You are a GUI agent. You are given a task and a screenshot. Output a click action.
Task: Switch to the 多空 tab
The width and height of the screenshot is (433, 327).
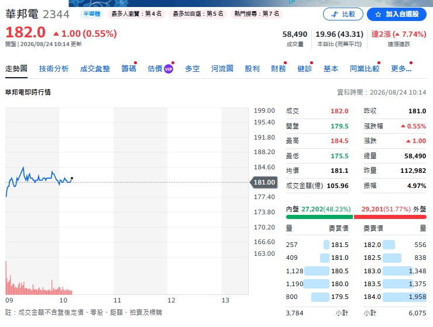[192, 68]
